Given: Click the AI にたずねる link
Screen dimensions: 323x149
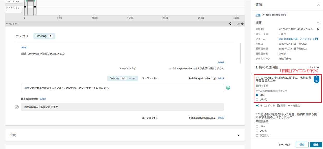Looking at the screenshot, I should pyautogui.click(x=267, y=105).
